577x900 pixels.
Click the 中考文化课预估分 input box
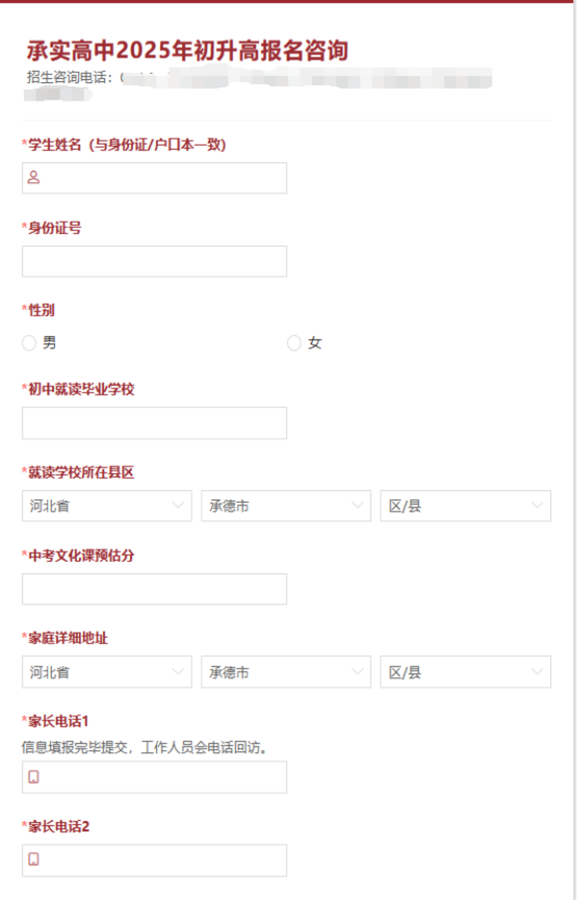(x=155, y=589)
